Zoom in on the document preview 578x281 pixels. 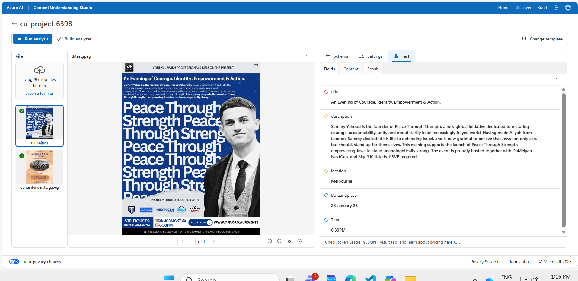pos(270,241)
